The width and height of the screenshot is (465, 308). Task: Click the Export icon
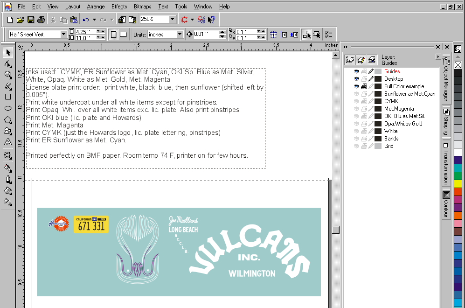pos(132,20)
